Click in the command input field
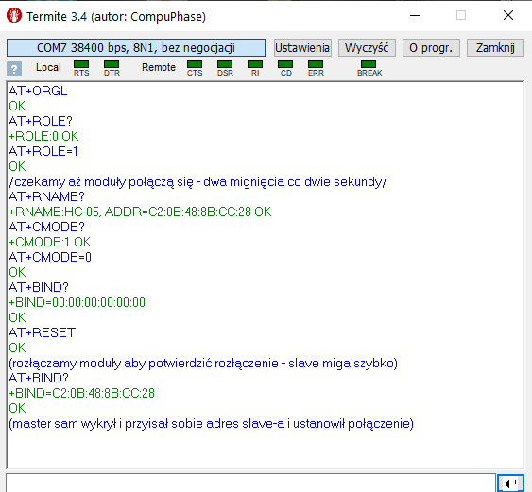Viewport: 532px width, 492px height. 250,483
